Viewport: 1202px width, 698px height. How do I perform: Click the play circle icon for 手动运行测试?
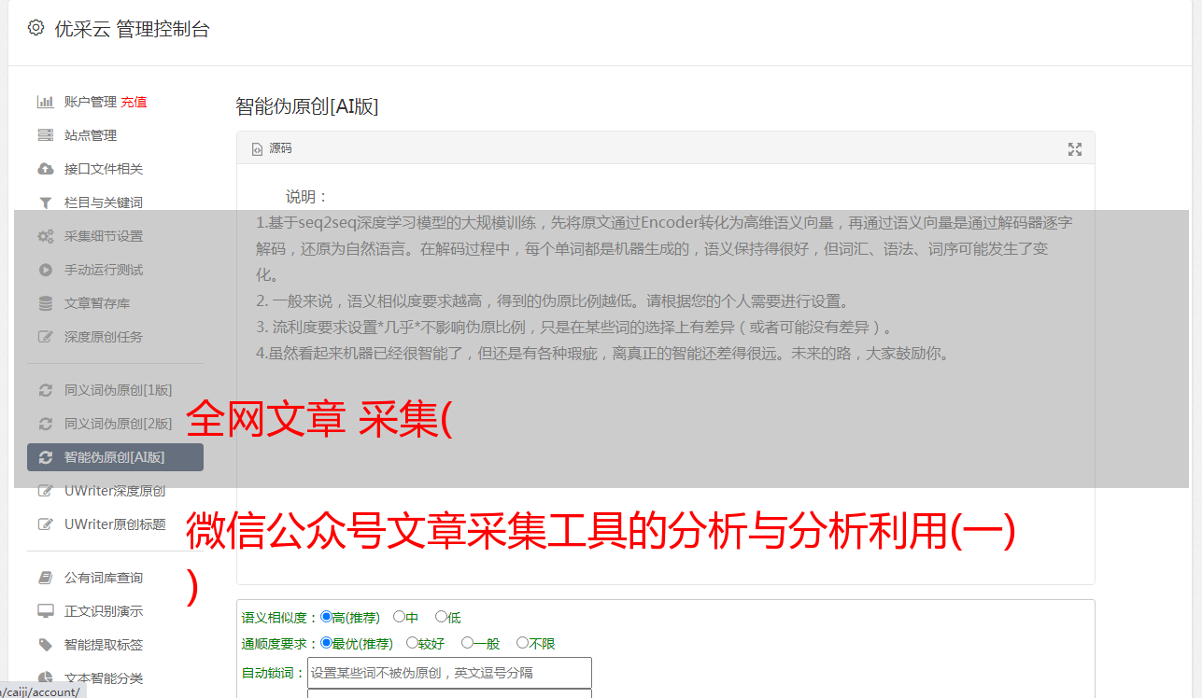pyautogui.click(x=45, y=270)
